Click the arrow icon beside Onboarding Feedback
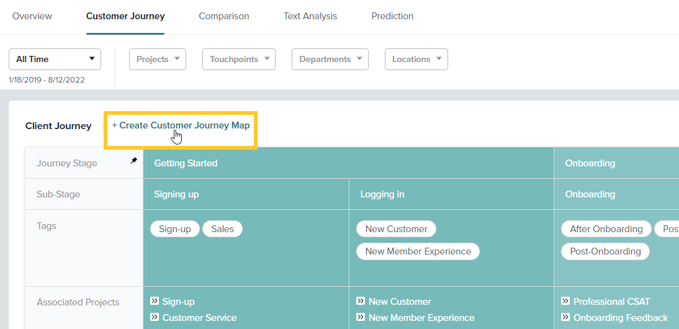The width and height of the screenshot is (679, 329). pos(565,317)
